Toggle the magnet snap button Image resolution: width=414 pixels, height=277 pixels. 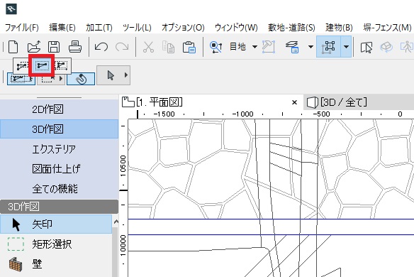tap(81, 79)
